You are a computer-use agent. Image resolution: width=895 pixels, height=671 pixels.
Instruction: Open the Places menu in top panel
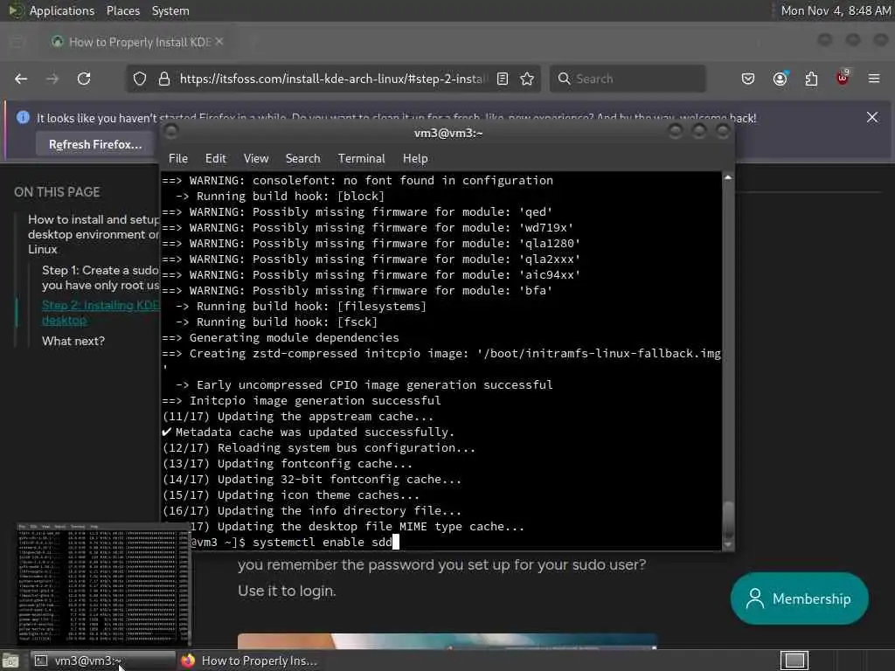click(x=122, y=10)
